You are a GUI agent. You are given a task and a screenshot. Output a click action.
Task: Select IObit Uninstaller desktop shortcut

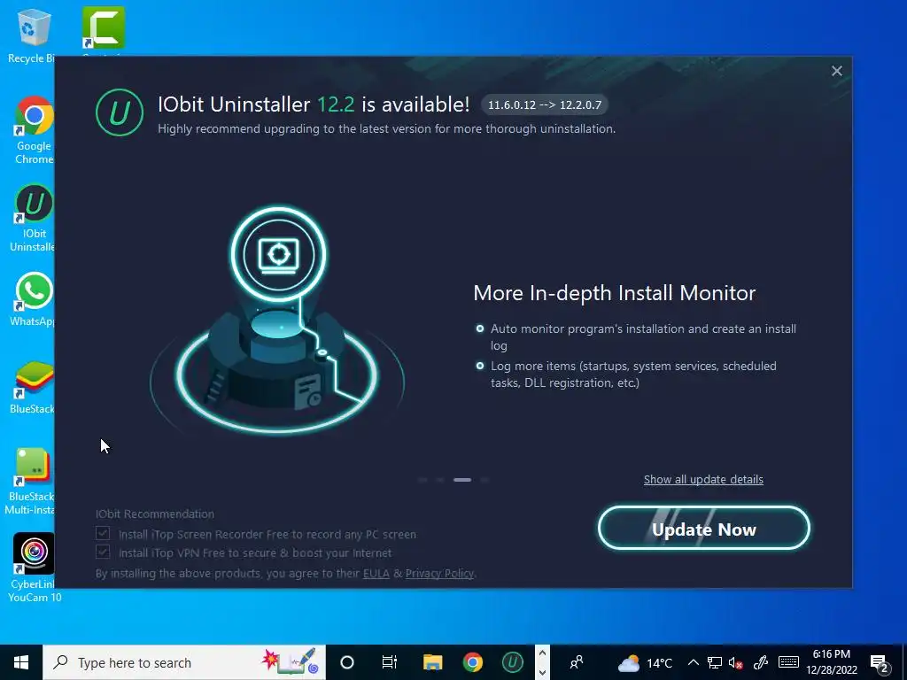[33, 219]
